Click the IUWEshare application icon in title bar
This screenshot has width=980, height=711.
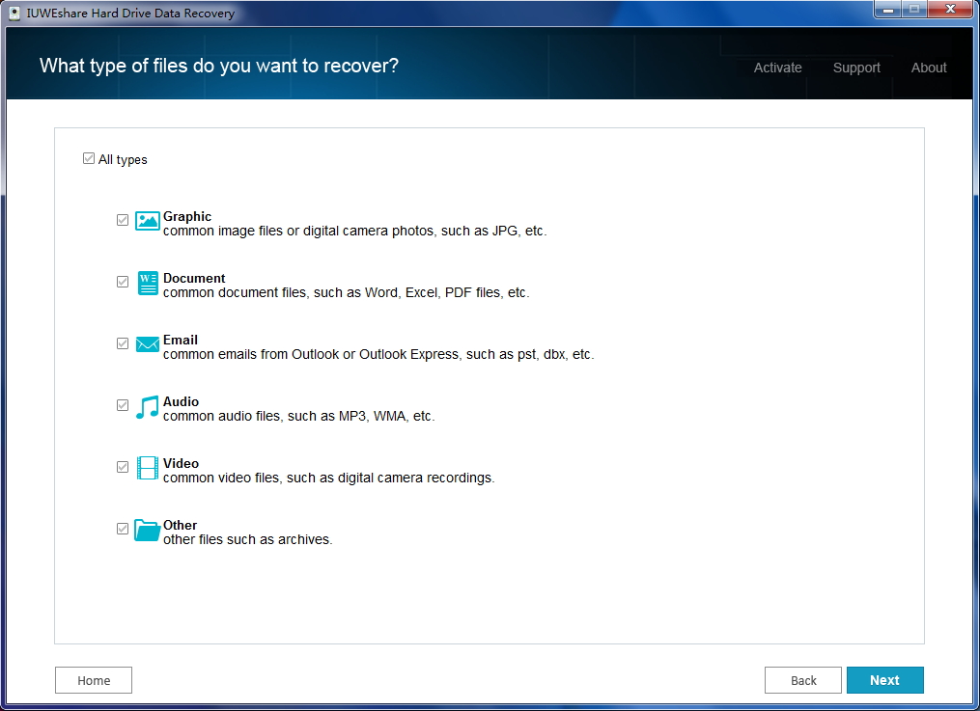pos(15,14)
